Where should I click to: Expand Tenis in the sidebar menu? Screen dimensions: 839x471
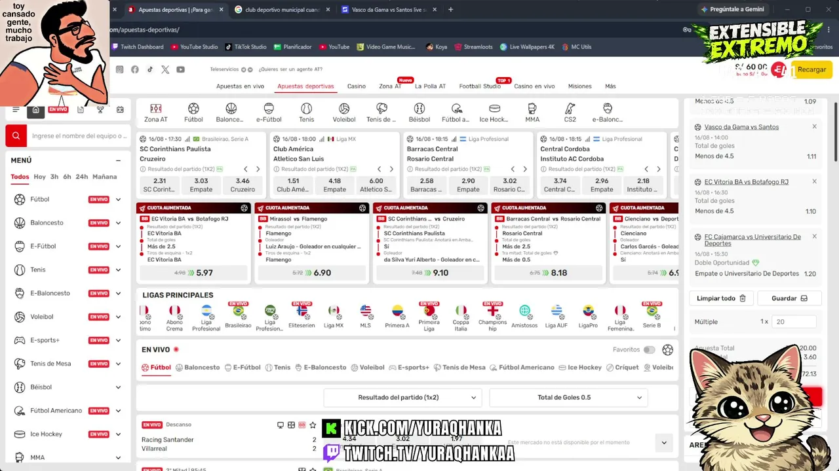coord(118,270)
